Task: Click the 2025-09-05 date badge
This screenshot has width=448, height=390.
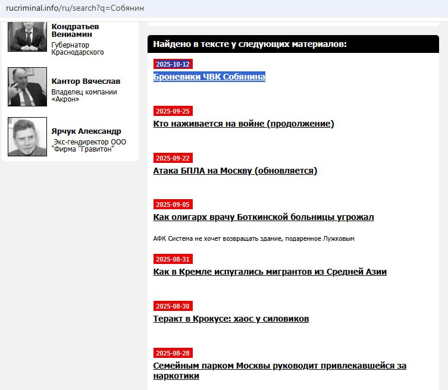Action: tap(173, 205)
